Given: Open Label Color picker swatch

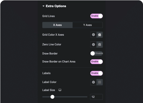Looking at the screenshot, I should [100, 82].
